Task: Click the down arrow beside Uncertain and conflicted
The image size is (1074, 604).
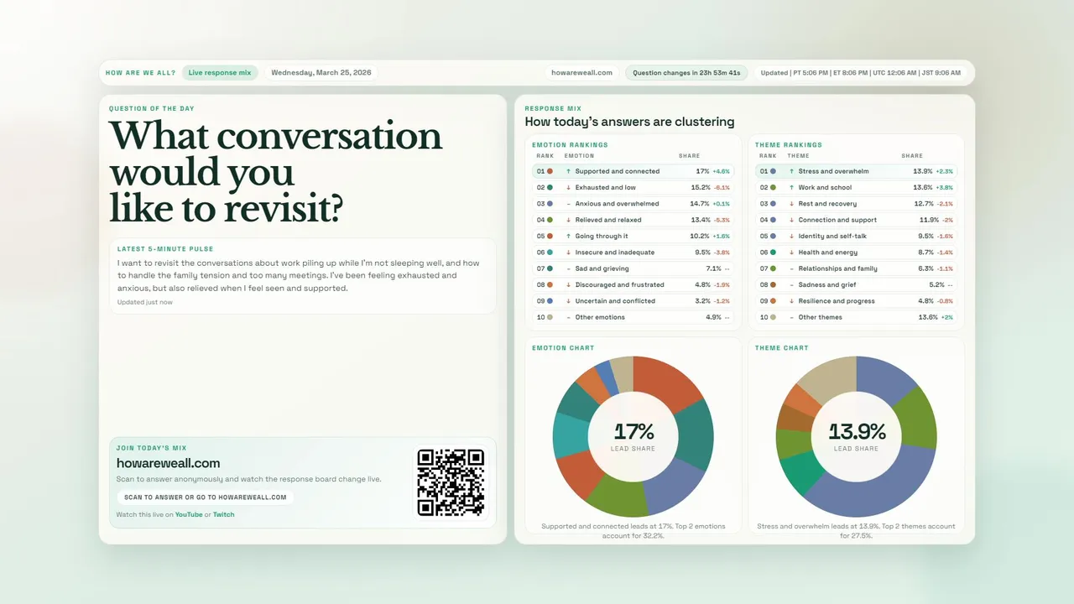Action: 569,301
